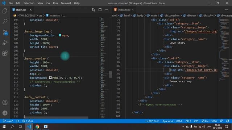Image resolution: width=232 pixels, height=130 pixels.
Task: Open the Selection menu
Action: [29, 3]
